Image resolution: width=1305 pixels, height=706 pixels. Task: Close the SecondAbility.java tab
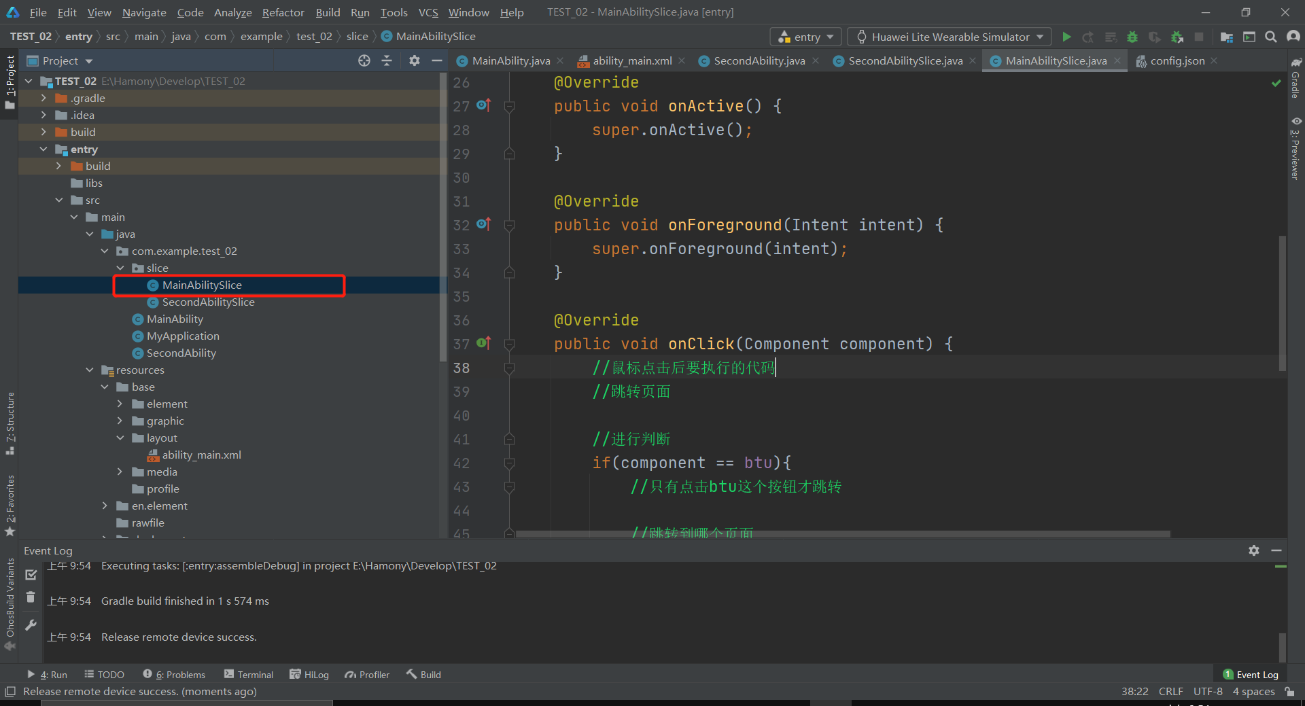[816, 60]
